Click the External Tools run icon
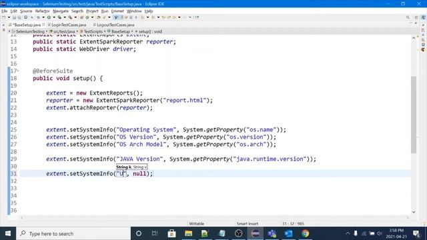Image resolution: width=427 pixels, height=240 pixels. point(70,17)
